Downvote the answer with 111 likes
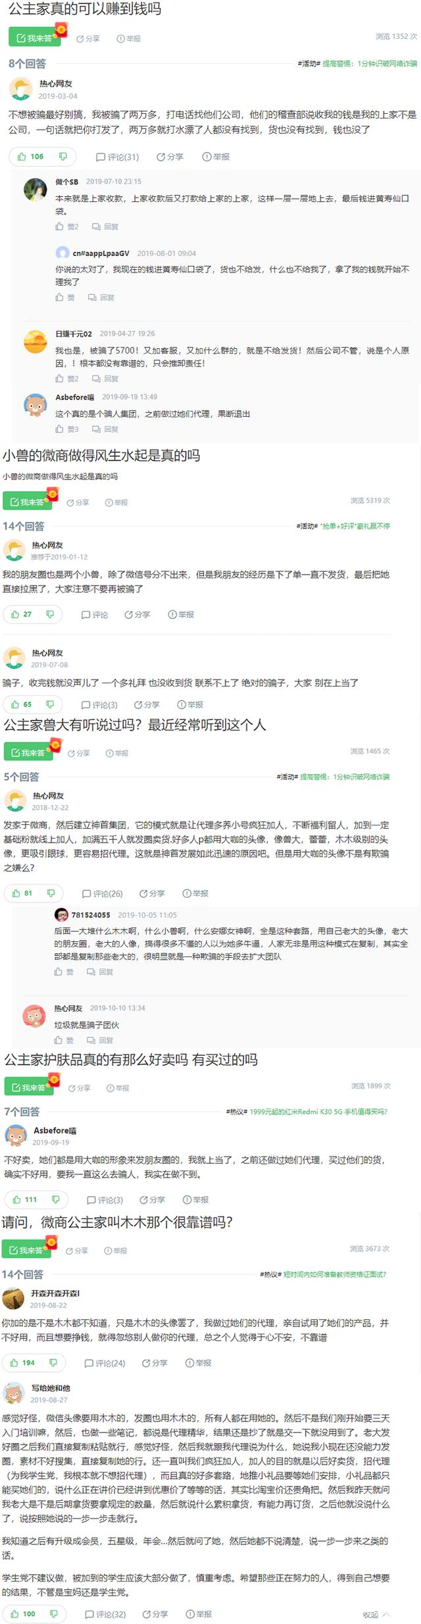Image resolution: width=421 pixels, height=1624 pixels. pos(56,1199)
